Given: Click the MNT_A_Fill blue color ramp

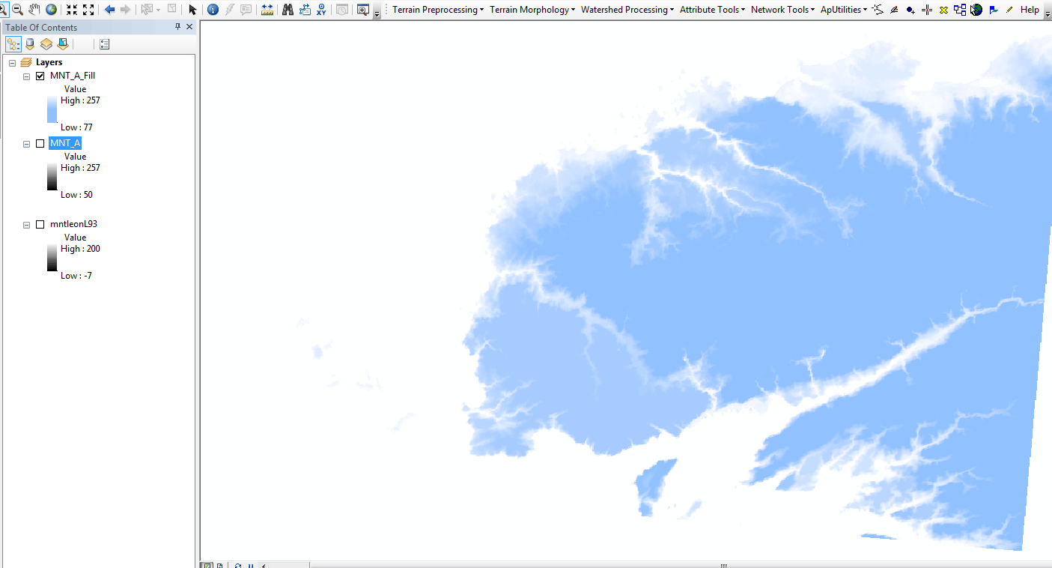Looking at the screenshot, I should coord(52,109).
